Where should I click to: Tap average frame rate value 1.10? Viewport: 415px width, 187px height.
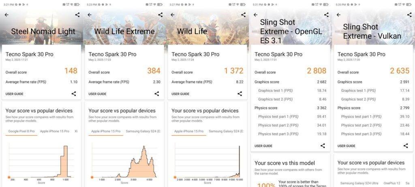[x=74, y=82]
